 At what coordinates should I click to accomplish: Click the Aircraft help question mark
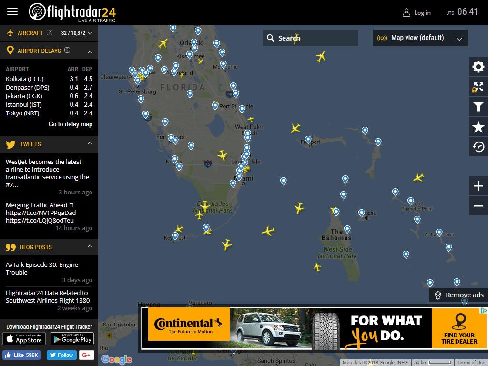click(50, 32)
